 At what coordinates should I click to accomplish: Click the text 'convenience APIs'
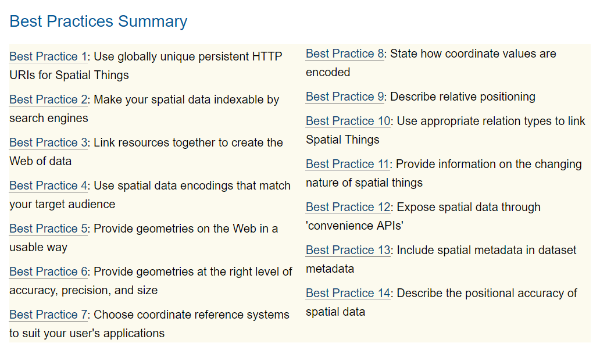(x=355, y=226)
